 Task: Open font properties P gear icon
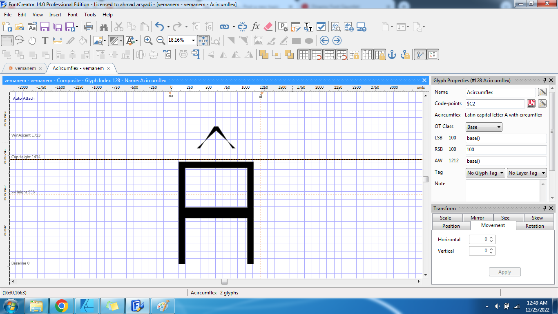[283, 27]
